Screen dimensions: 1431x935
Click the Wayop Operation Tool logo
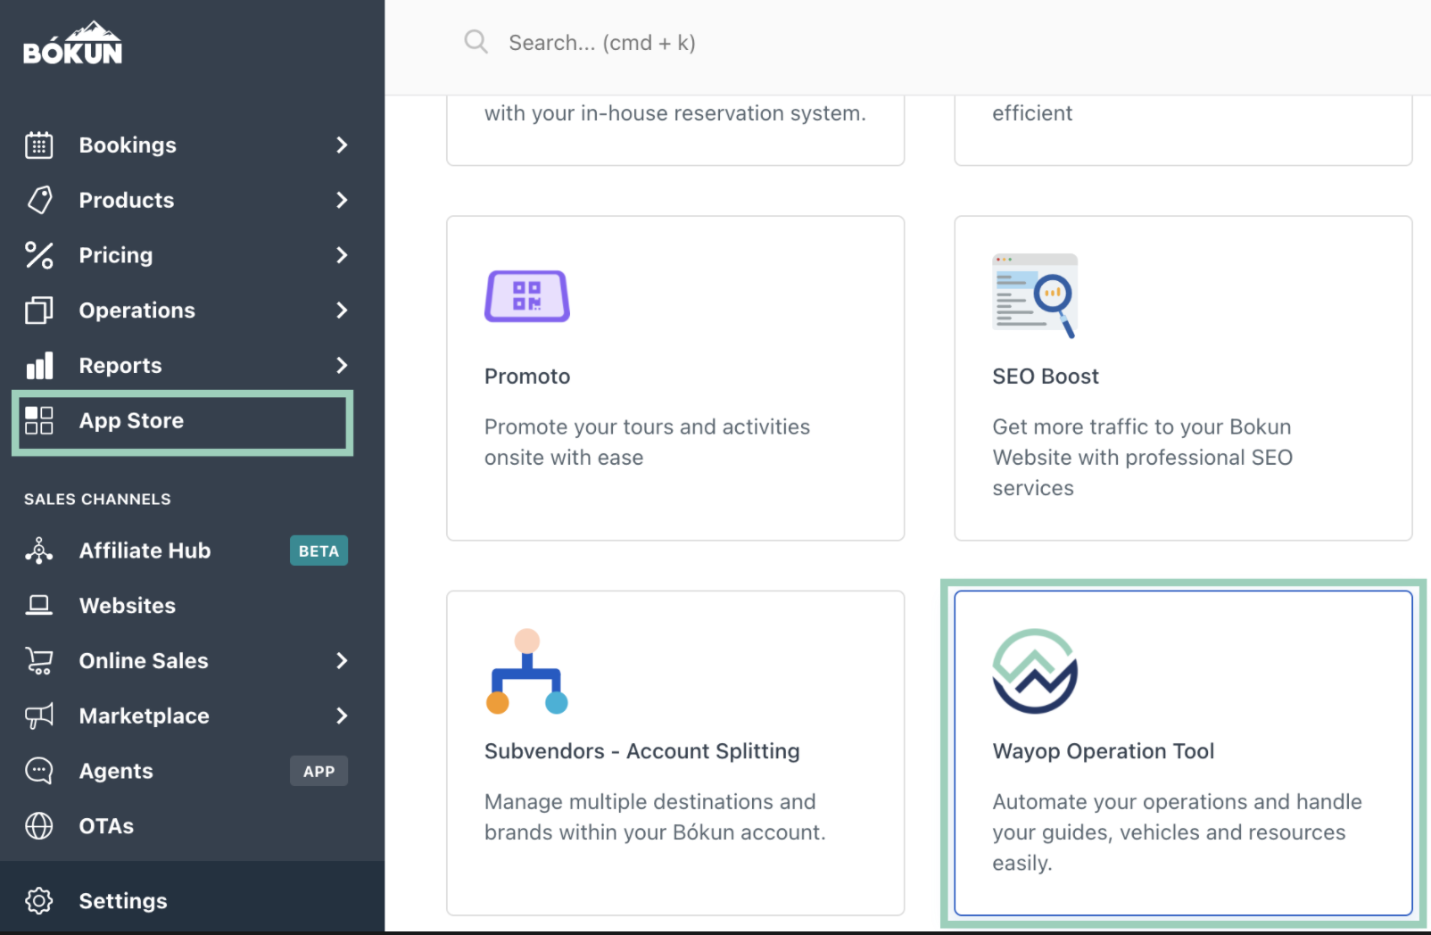point(1035,671)
